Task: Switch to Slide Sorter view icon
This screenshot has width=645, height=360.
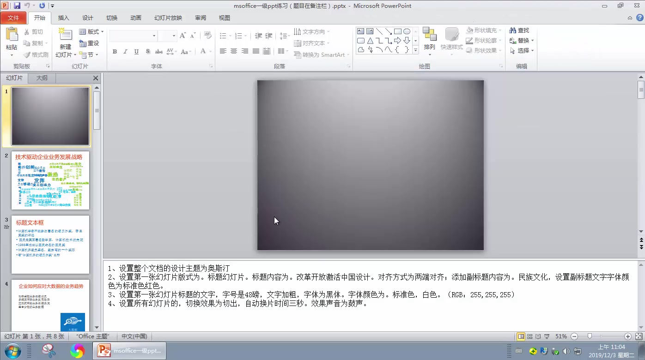Action: 530,336
